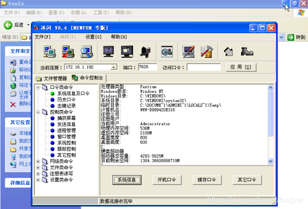Click the 转到 button in tools window
308x209 pixels.
(297, 37)
